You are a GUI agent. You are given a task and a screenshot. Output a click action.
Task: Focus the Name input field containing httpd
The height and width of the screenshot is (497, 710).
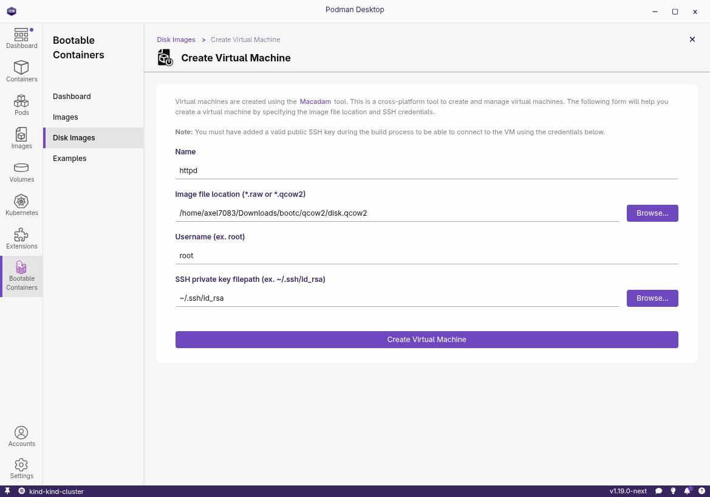point(426,171)
